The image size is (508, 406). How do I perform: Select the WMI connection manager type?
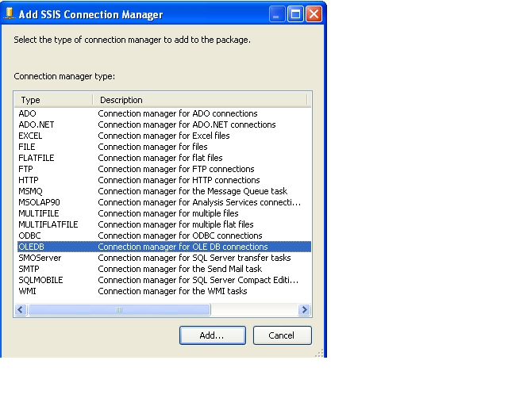[x=164, y=291]
